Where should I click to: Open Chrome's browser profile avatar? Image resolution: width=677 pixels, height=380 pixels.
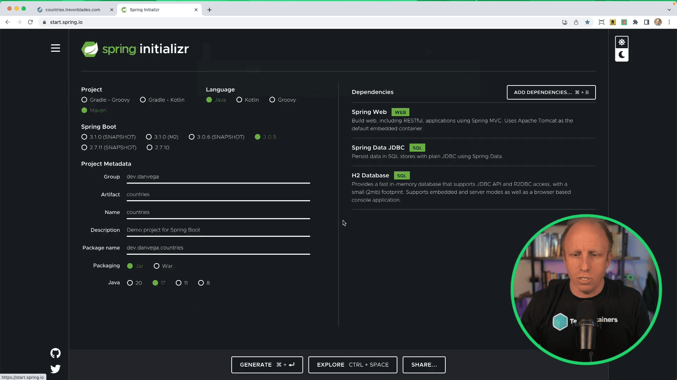[x=658, y=22]
